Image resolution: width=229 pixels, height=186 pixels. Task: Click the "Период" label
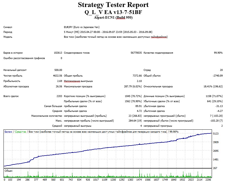click(x=8, y=32)
